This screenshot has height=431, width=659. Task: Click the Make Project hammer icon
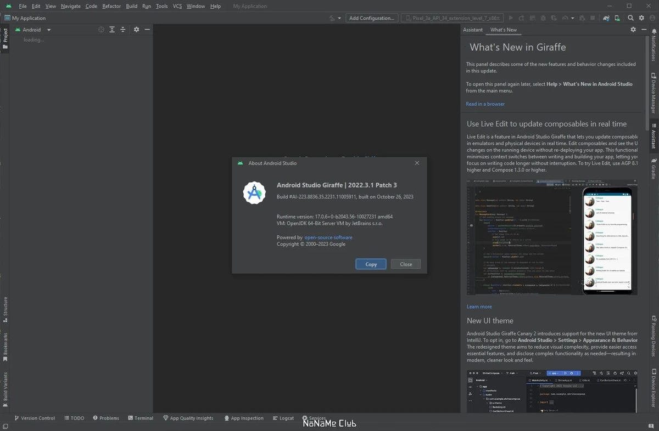[332, 18]
